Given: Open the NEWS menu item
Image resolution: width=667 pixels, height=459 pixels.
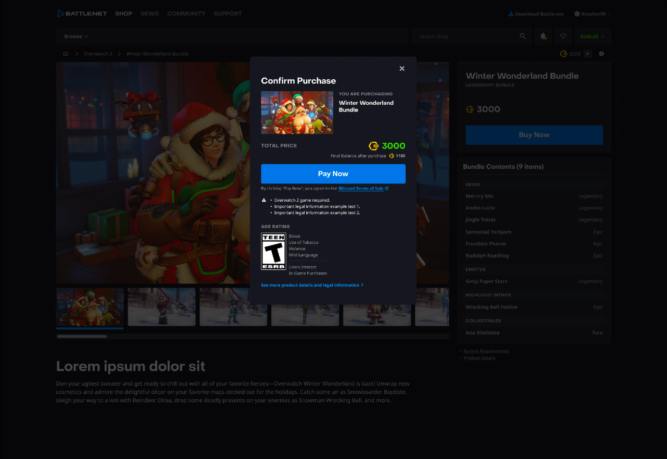Looking at the screenshot, I should pos(149,14).
